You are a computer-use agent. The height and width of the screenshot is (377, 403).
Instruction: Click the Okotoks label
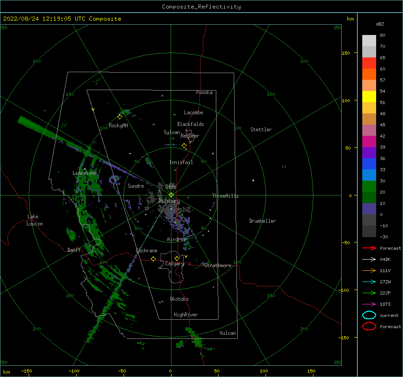[x=179, y=299]
